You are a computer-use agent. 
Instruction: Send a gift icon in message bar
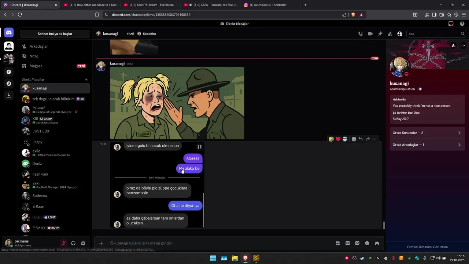pos(337,243)
